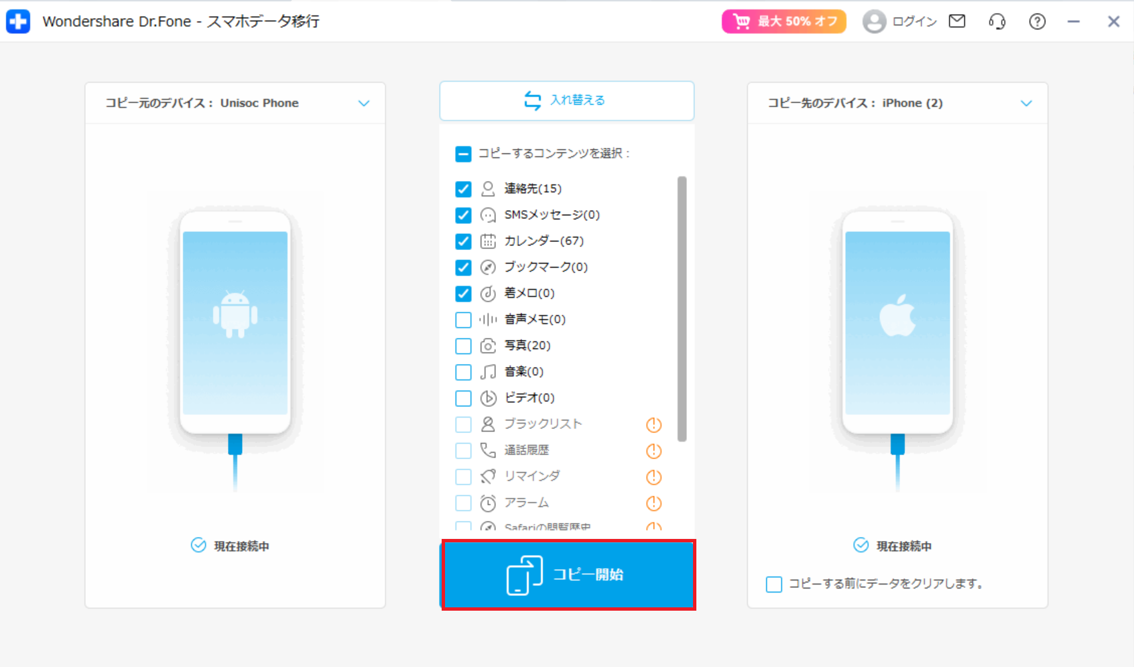
Task: Uncheck the 連絡先(15) checkbox
Action: tap(463, 189)
